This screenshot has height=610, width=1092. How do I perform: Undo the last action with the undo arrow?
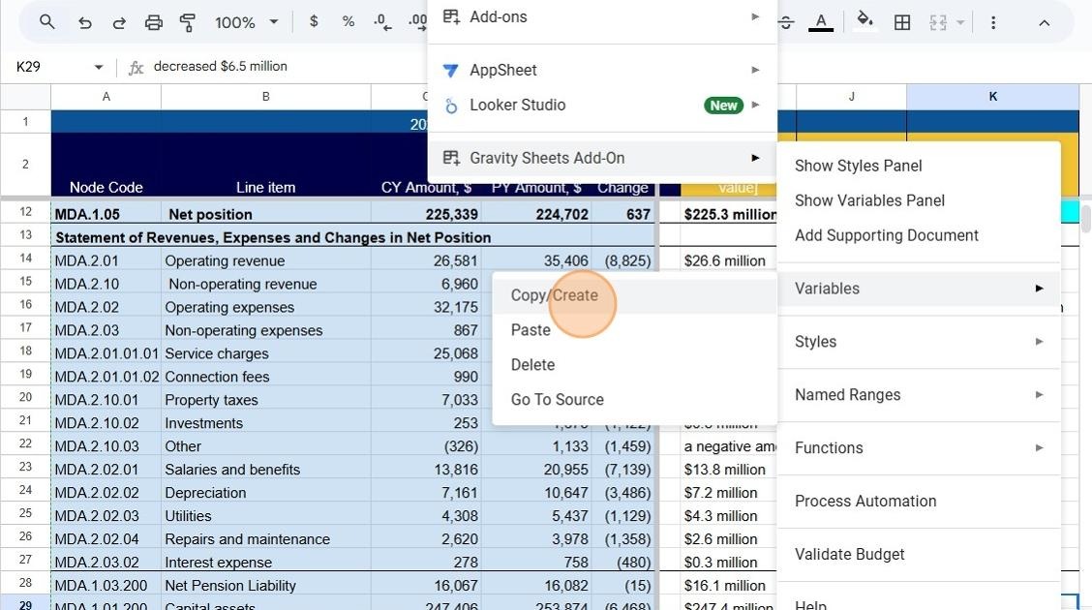pyautogui.click(x=84, y=23)
